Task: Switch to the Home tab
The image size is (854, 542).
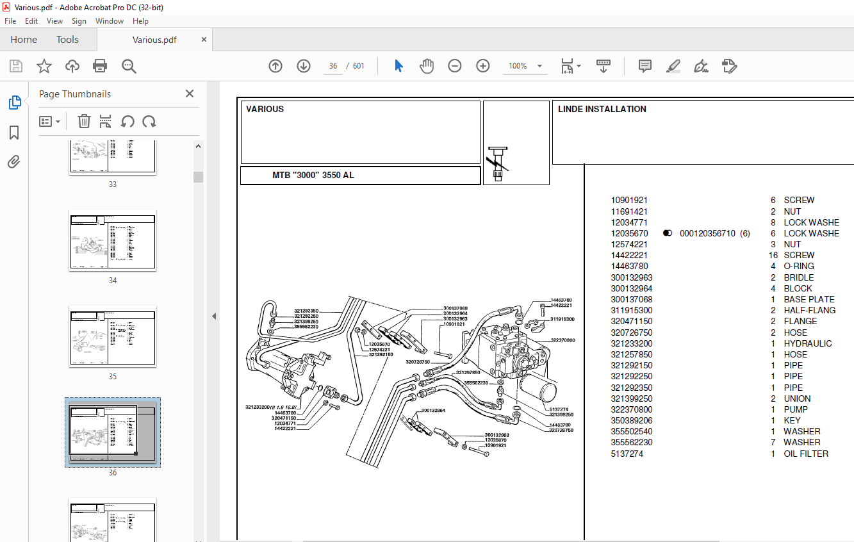Action: 24,39
